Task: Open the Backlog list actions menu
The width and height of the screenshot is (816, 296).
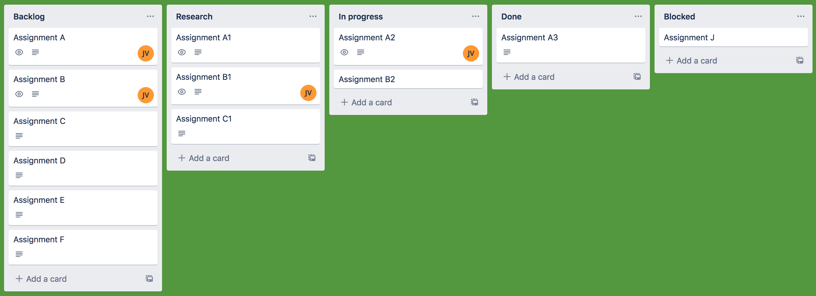Action: 150,16
